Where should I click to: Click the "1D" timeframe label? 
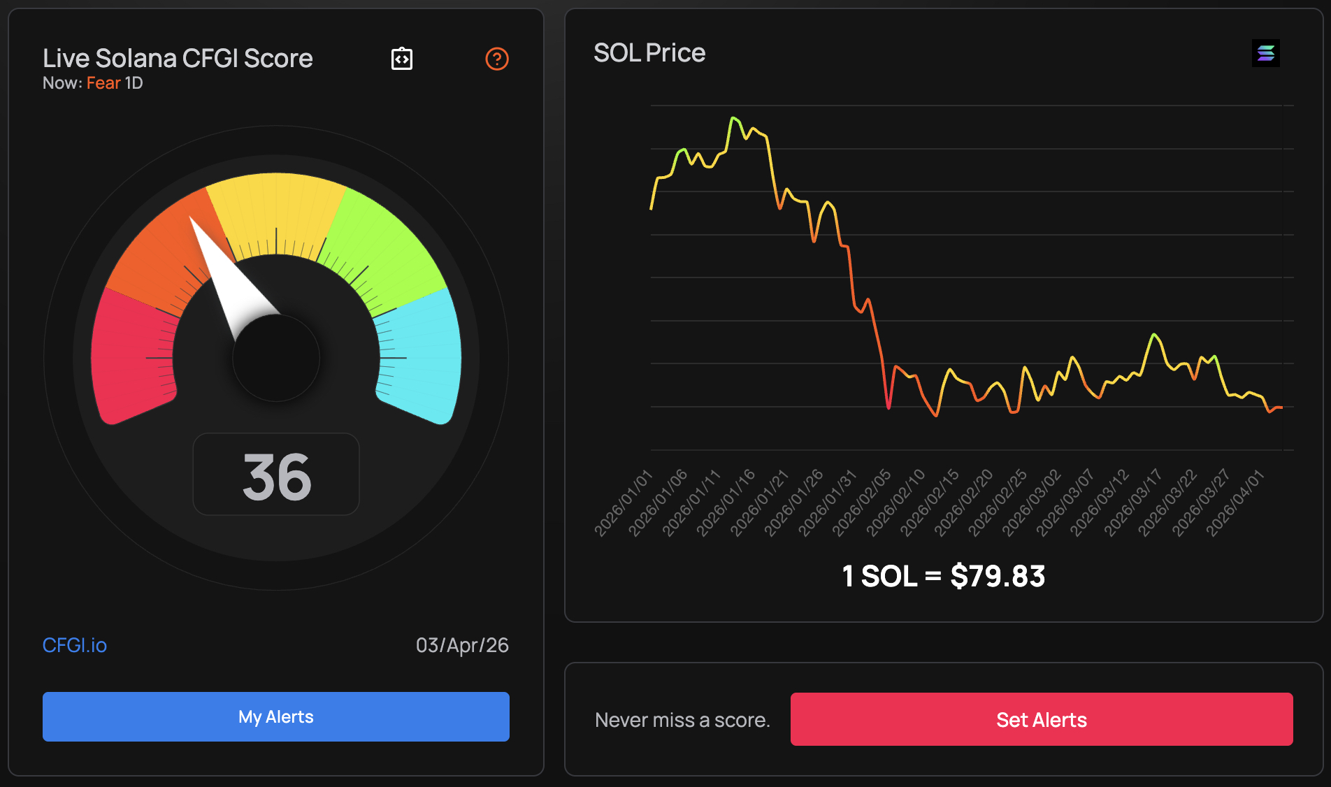pyautogui.click(x=134, y=82)
